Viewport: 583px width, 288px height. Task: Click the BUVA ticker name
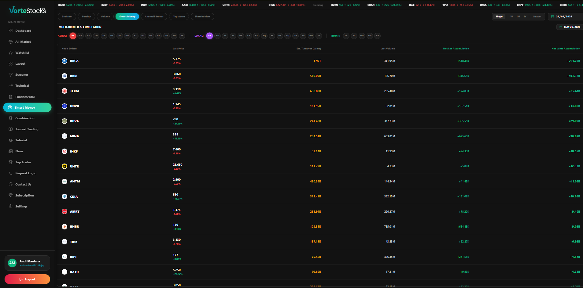74,121
